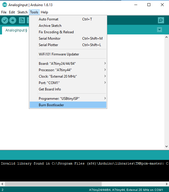169x192 pixels.
Task: Launch Serial Plotter menu entry
Action: 68,45
